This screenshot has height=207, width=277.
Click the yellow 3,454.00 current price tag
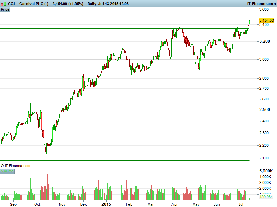(x=266, y=21)
